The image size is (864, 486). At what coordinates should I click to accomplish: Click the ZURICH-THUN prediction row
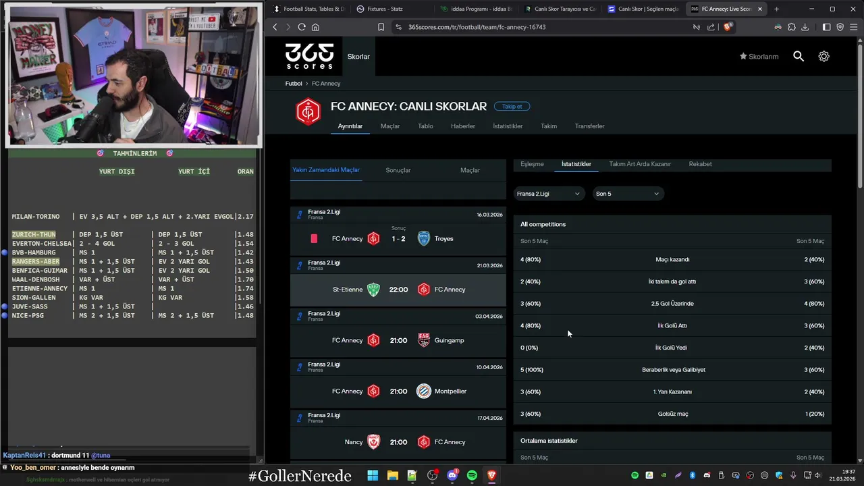pos(132,234)
